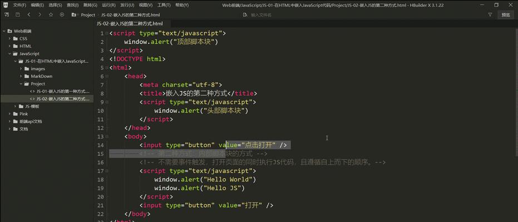Click JS-02 file name in breadcrumb path
Viewport: 518px width, 222px height.
132,15
